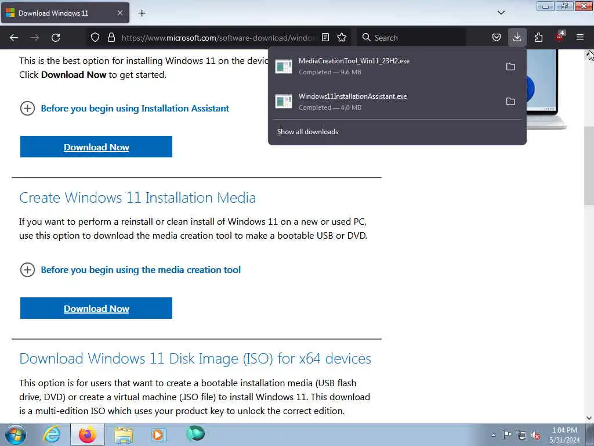Image resolution: width=594 pixels, height=446 pixels.
Task: Click Download Now for media creation tool
Action: tap(96, 308)
